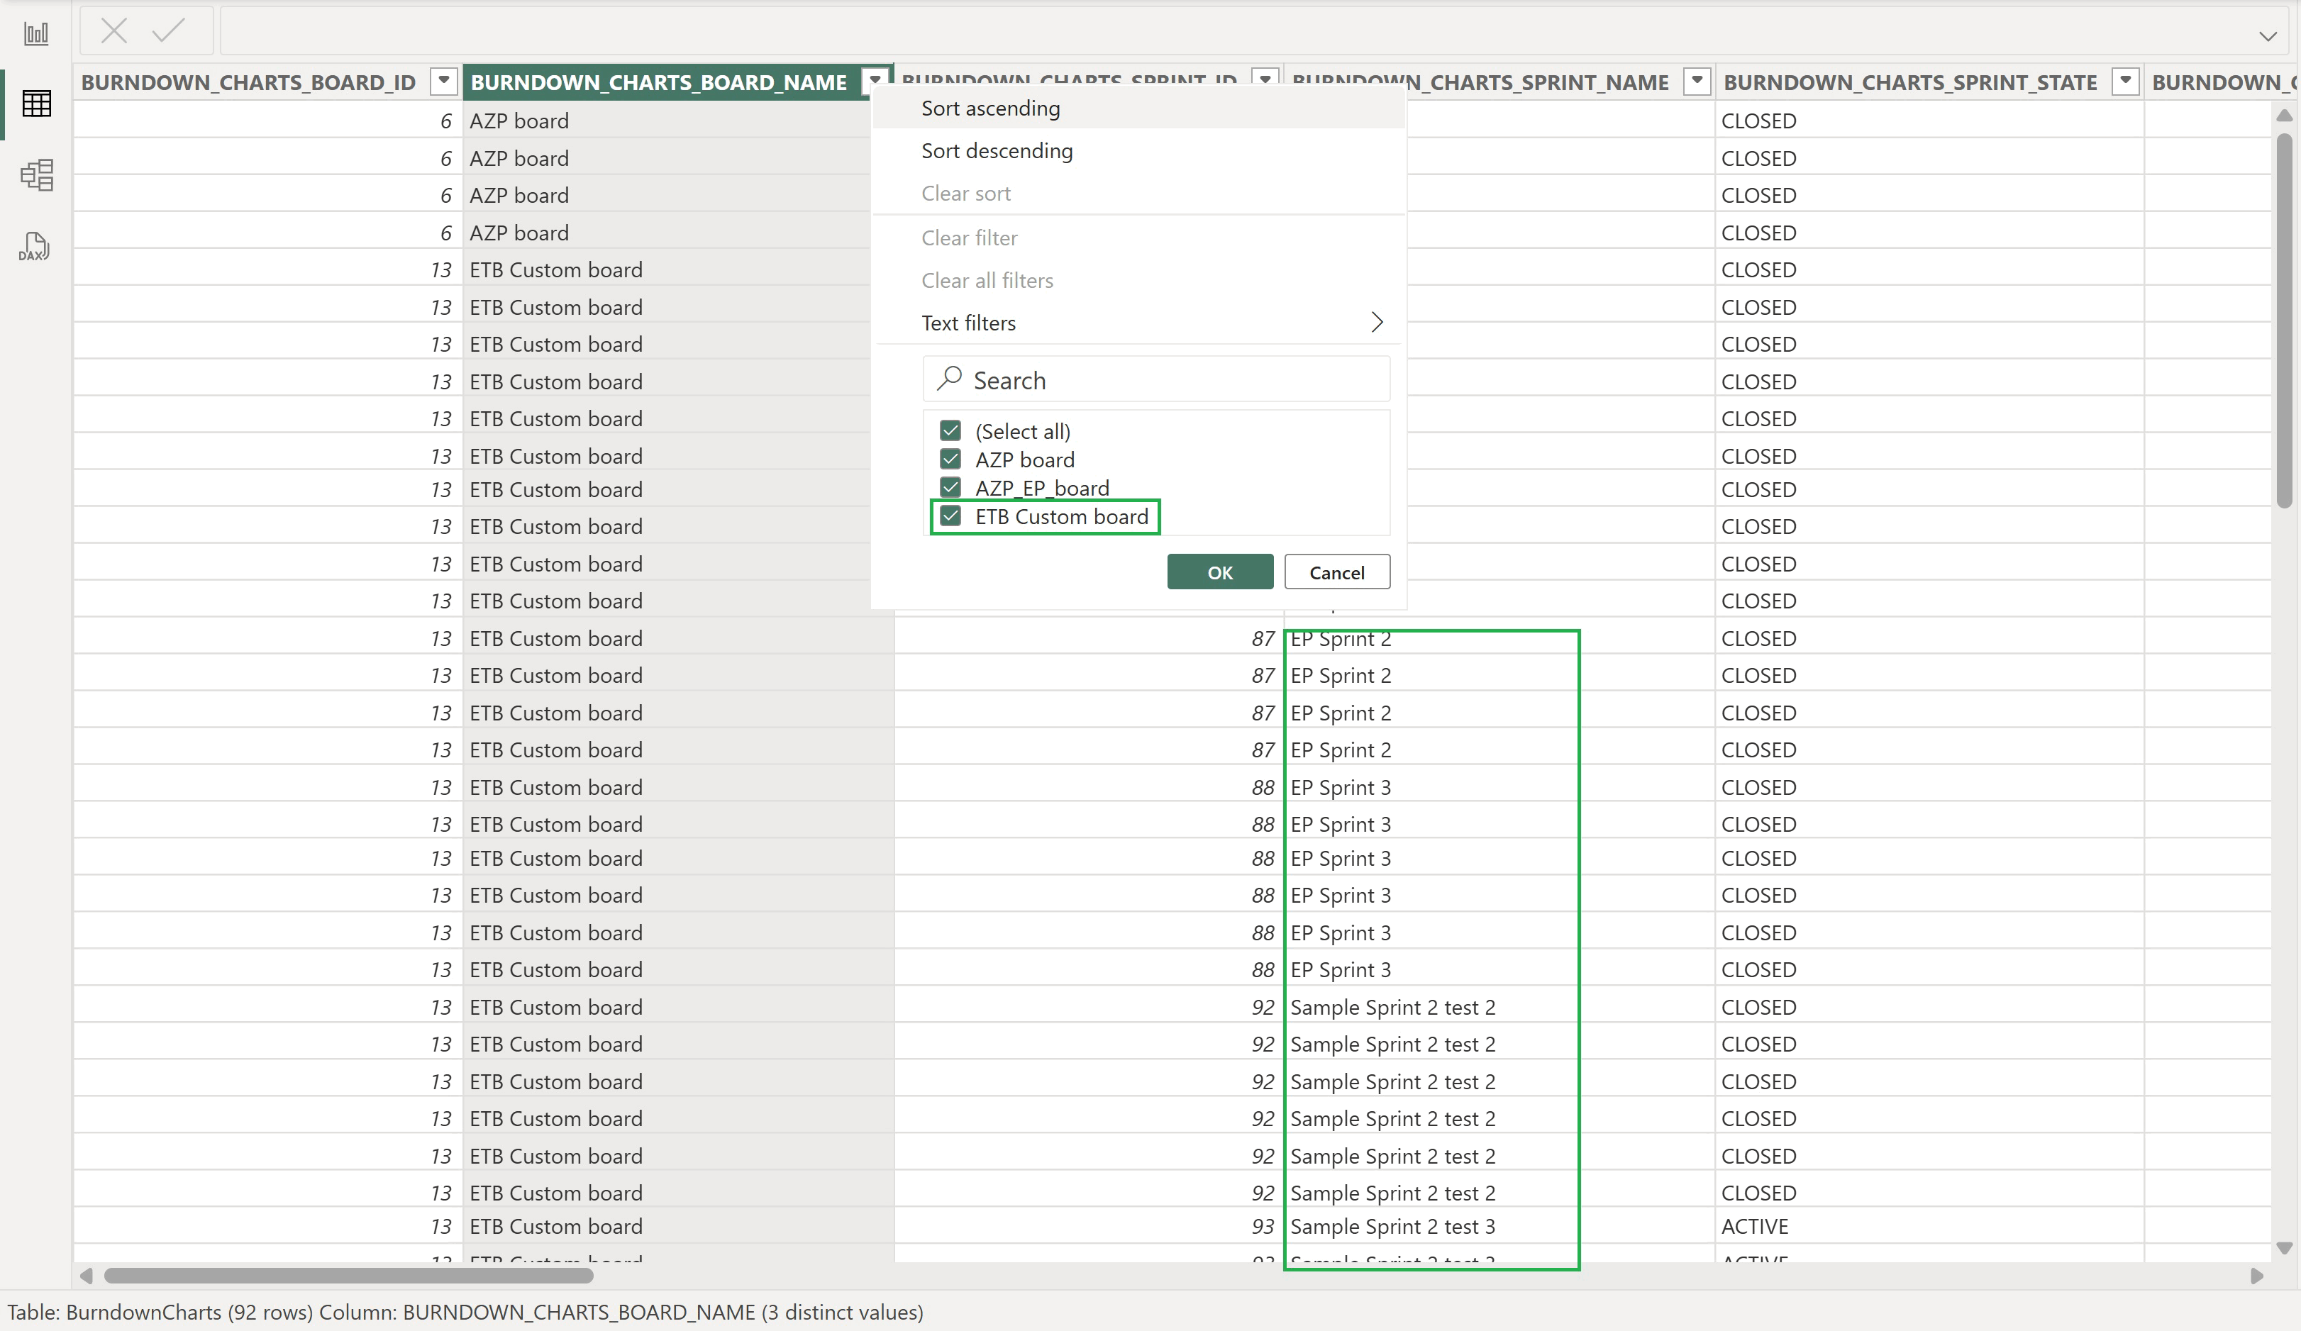Toggle the (Select all) checkbox

950,430
